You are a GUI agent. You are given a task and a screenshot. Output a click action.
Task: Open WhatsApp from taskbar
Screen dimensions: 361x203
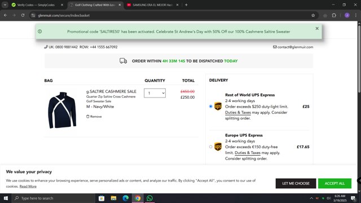149,198
